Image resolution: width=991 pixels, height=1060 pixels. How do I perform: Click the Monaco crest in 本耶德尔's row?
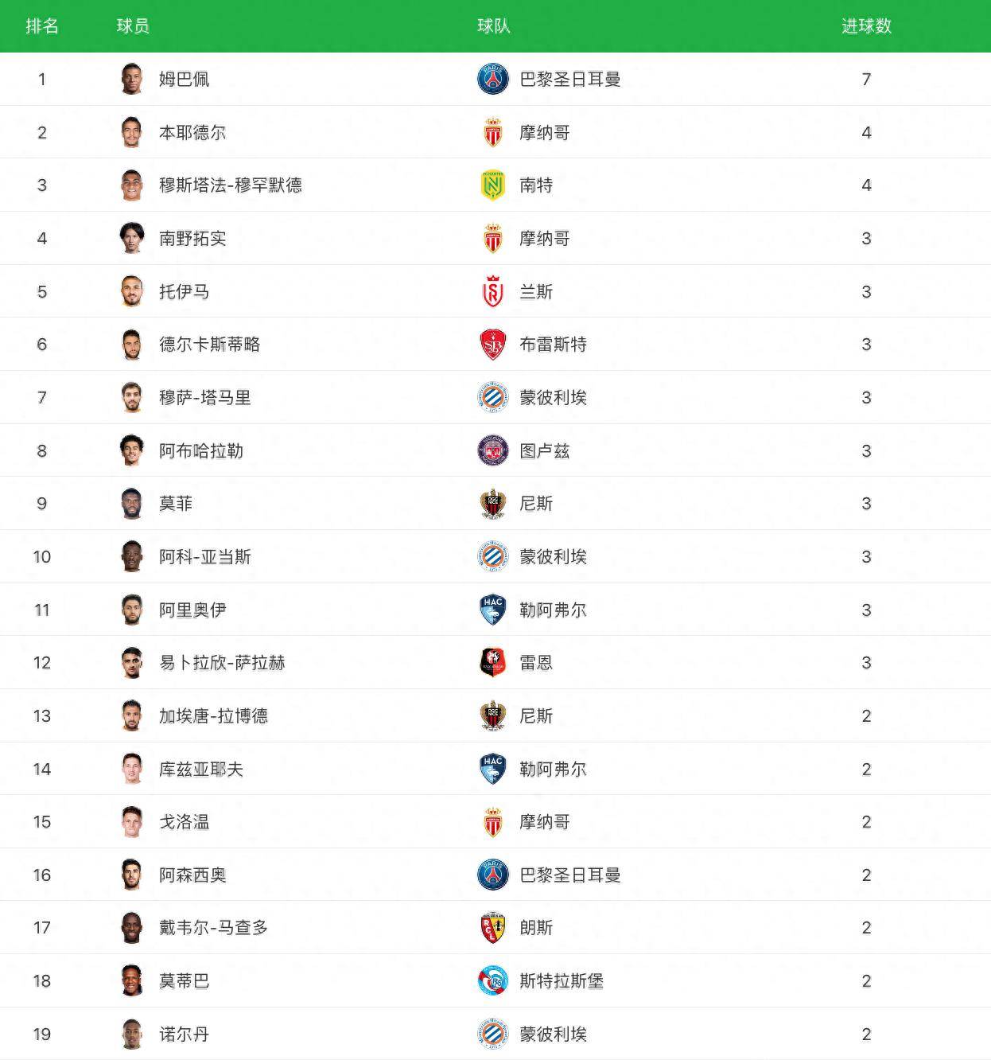(x=492, y=133)
